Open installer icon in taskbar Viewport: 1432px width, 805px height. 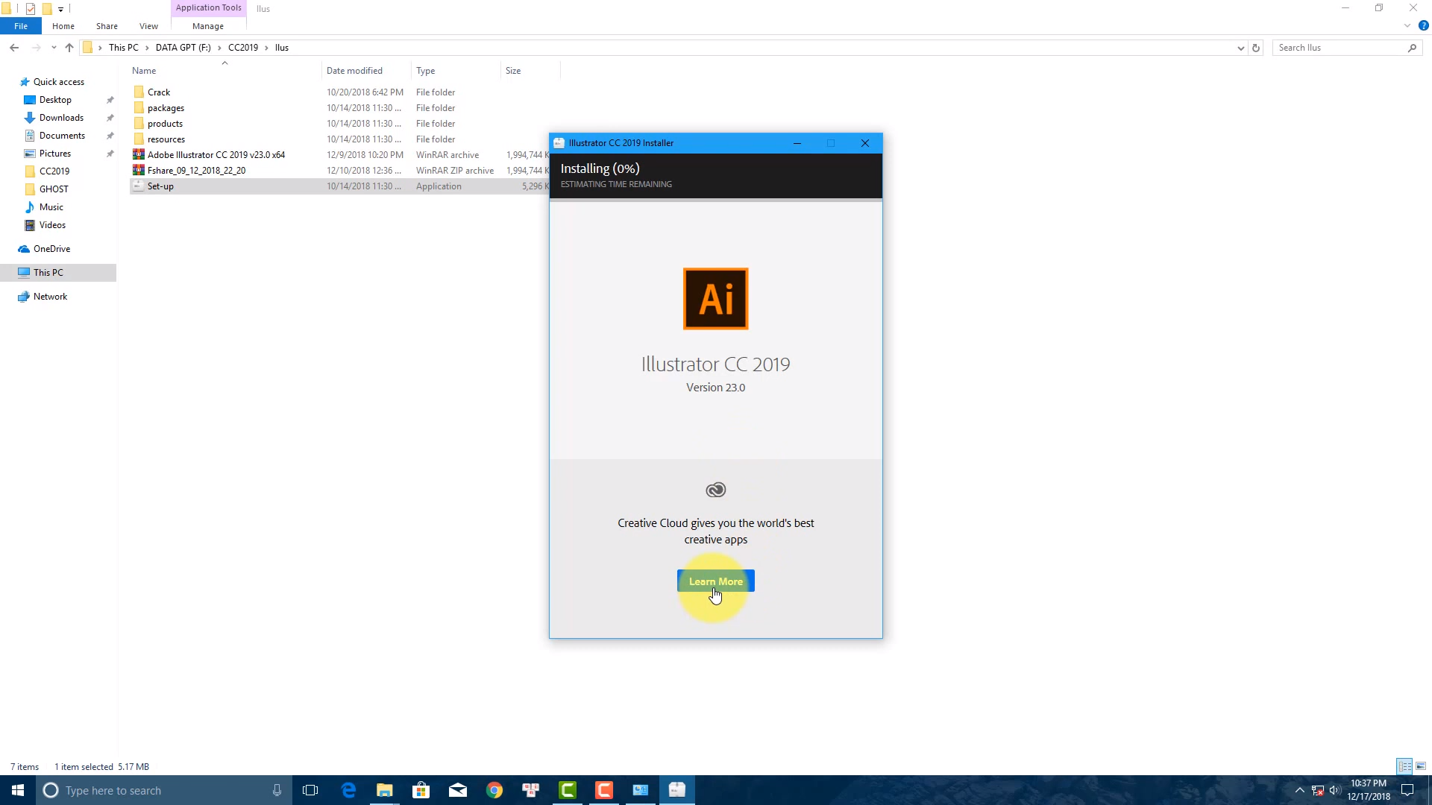pos(677,790)
